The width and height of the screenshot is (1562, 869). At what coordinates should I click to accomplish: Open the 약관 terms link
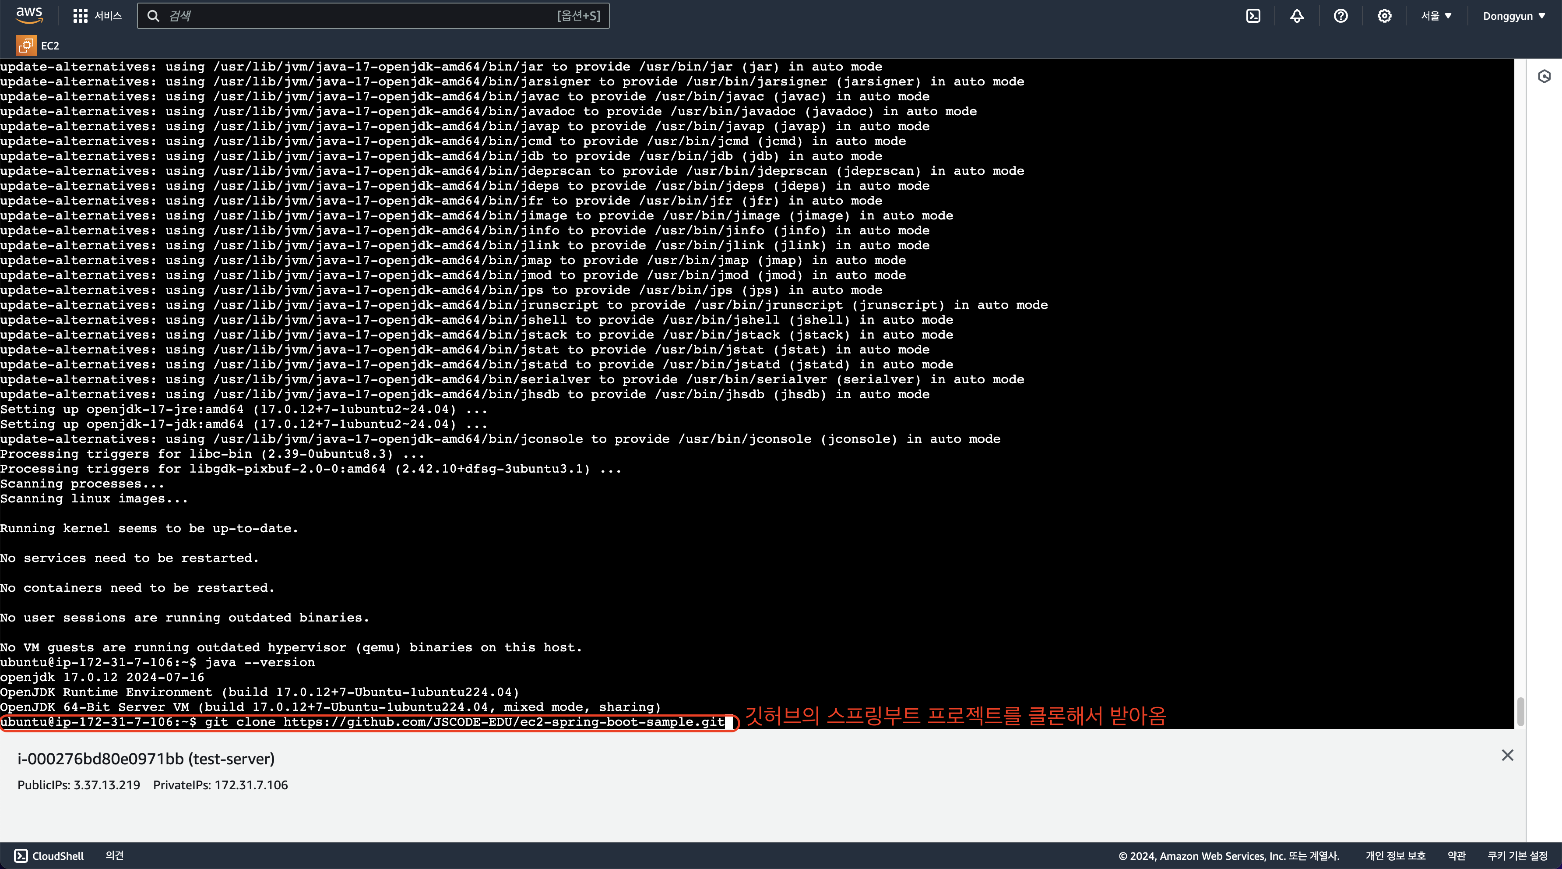click(x=1456, y=856)
